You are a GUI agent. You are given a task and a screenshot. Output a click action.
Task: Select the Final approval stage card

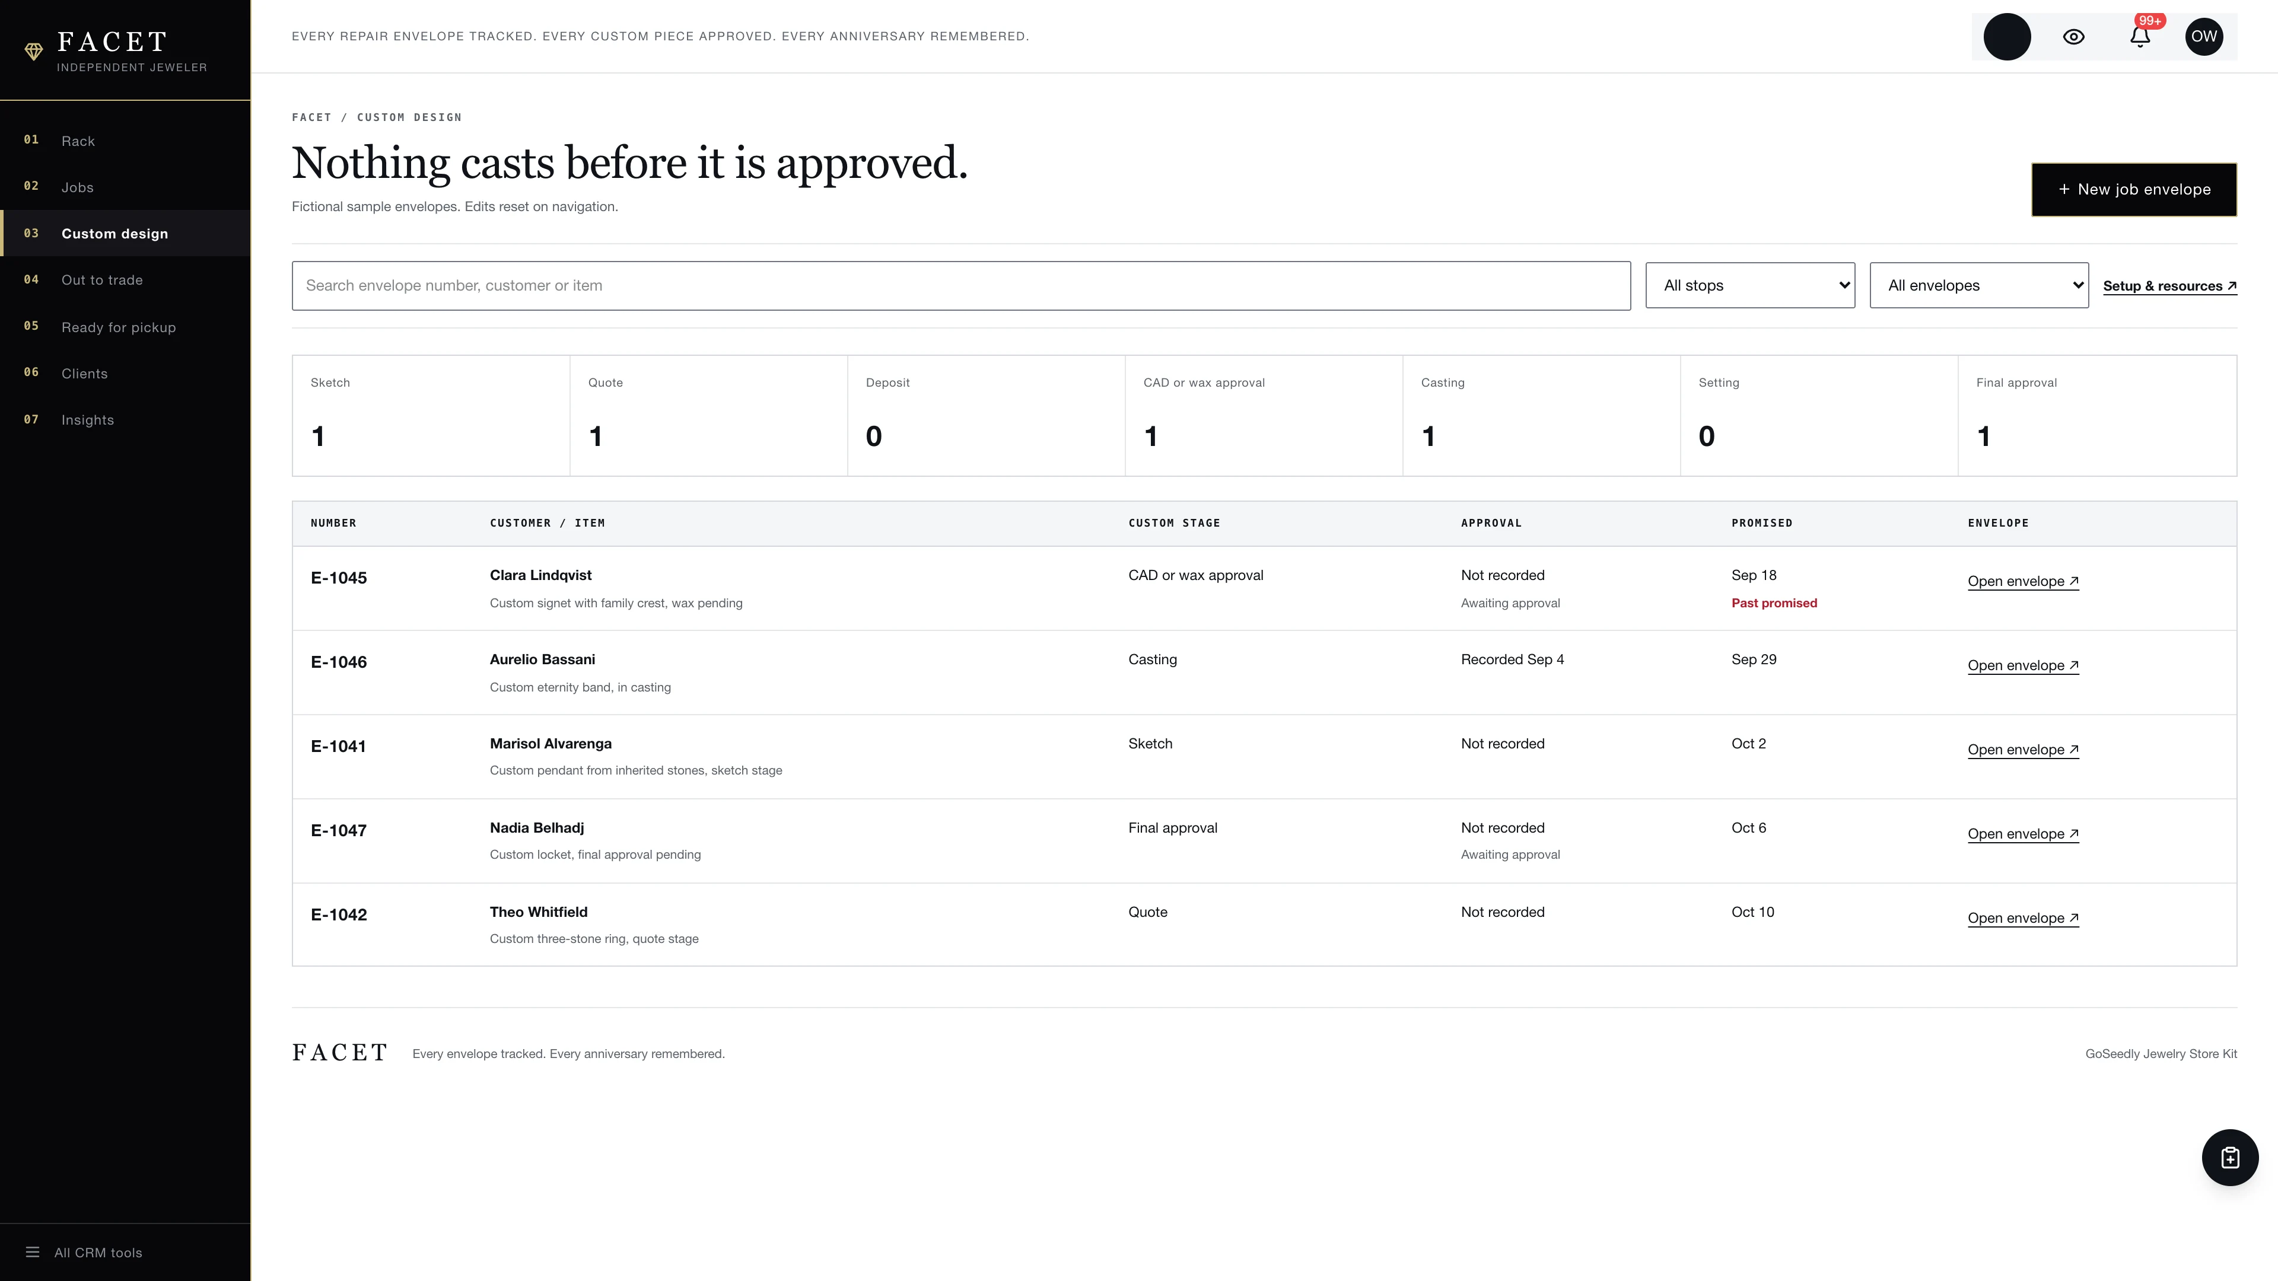2098,416
